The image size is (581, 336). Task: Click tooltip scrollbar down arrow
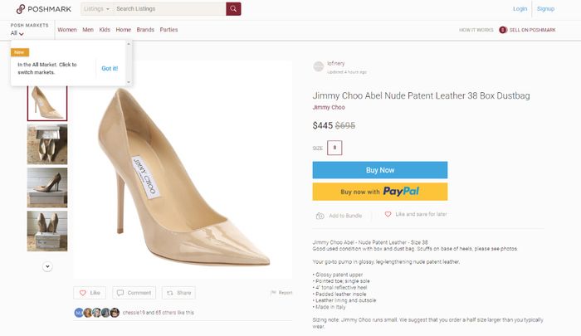point(129,82)
